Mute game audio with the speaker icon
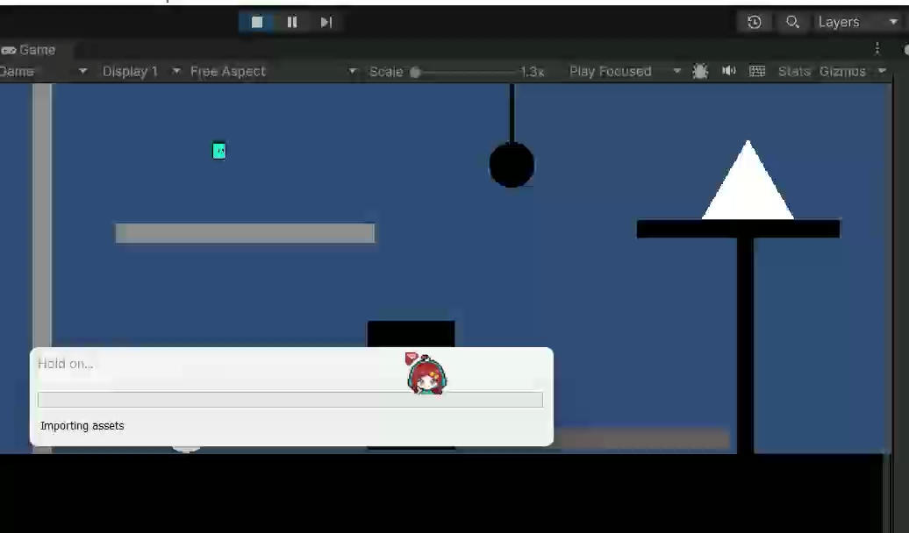Screen dimensions: 909x533 pyautogui.click(x=729, y=71)
